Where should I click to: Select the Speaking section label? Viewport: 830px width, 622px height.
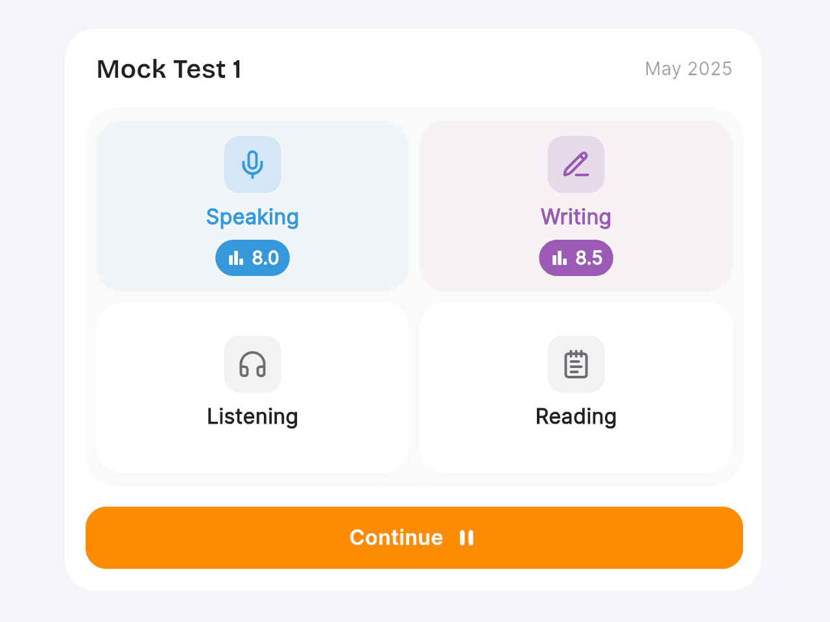tap(252, 217)
